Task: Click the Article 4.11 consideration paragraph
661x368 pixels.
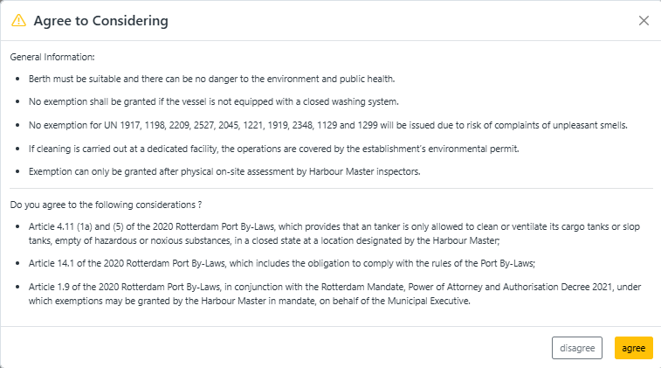Action: pyautogui.click(x=334, y=233)
